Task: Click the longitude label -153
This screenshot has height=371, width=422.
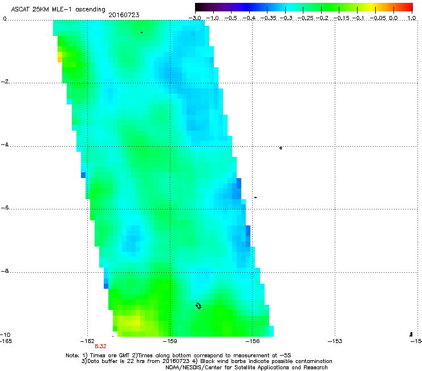Action: click(335, 341)
